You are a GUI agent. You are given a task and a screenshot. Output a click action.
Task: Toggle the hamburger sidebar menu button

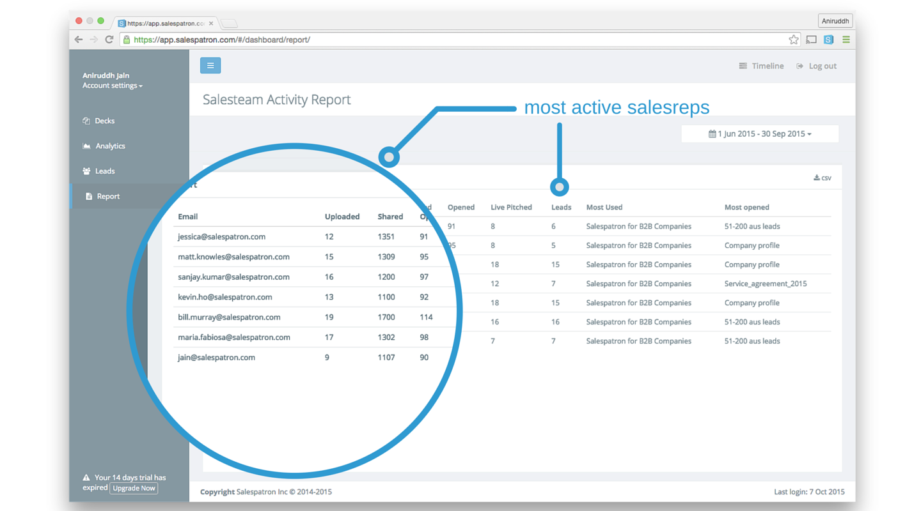(210, 65)
